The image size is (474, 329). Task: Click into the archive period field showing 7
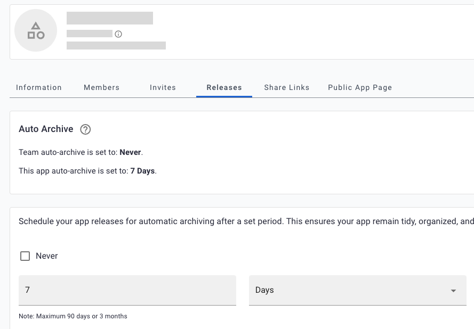click(x=127, y=290)
